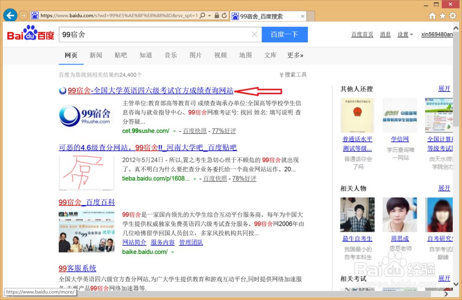462x300 pixels.
Task: Select the 知道 search tab
Action: coord(146,55)
